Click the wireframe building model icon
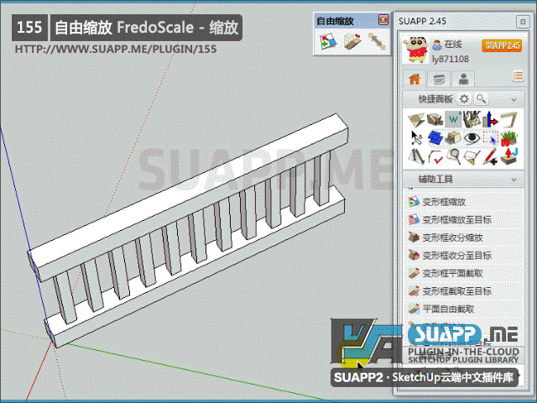 point(453,138)
